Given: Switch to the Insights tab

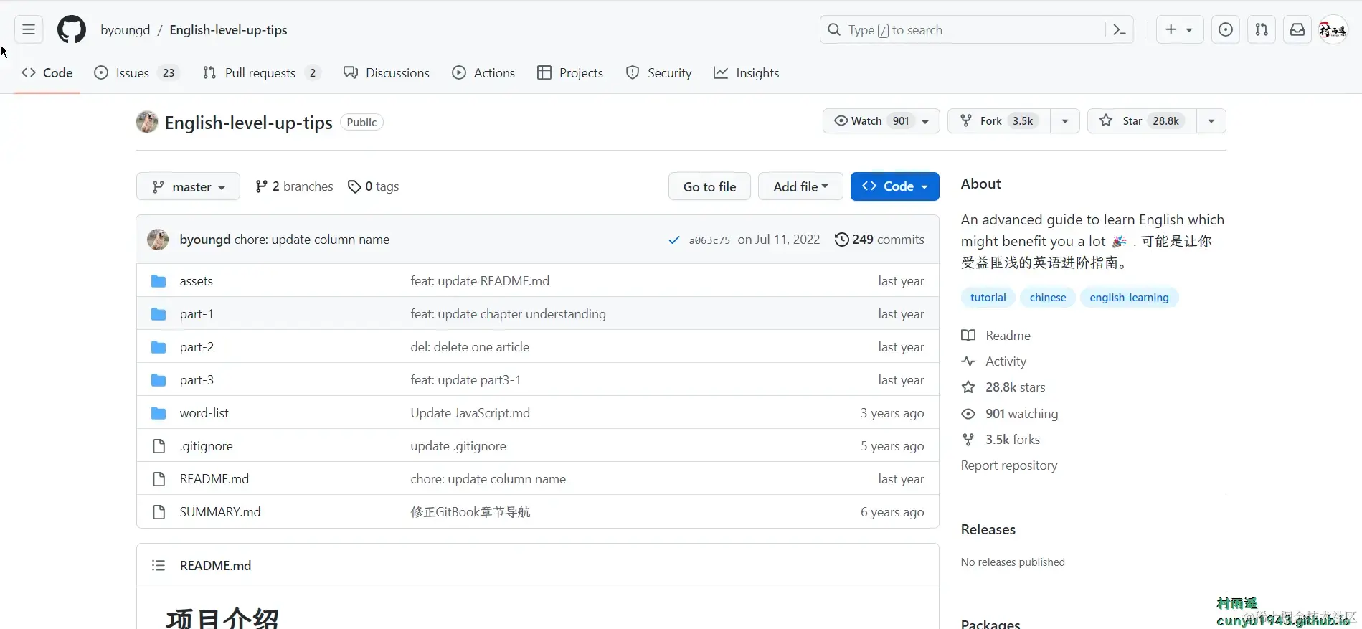Looking at the screenshot, I should 746,73.
